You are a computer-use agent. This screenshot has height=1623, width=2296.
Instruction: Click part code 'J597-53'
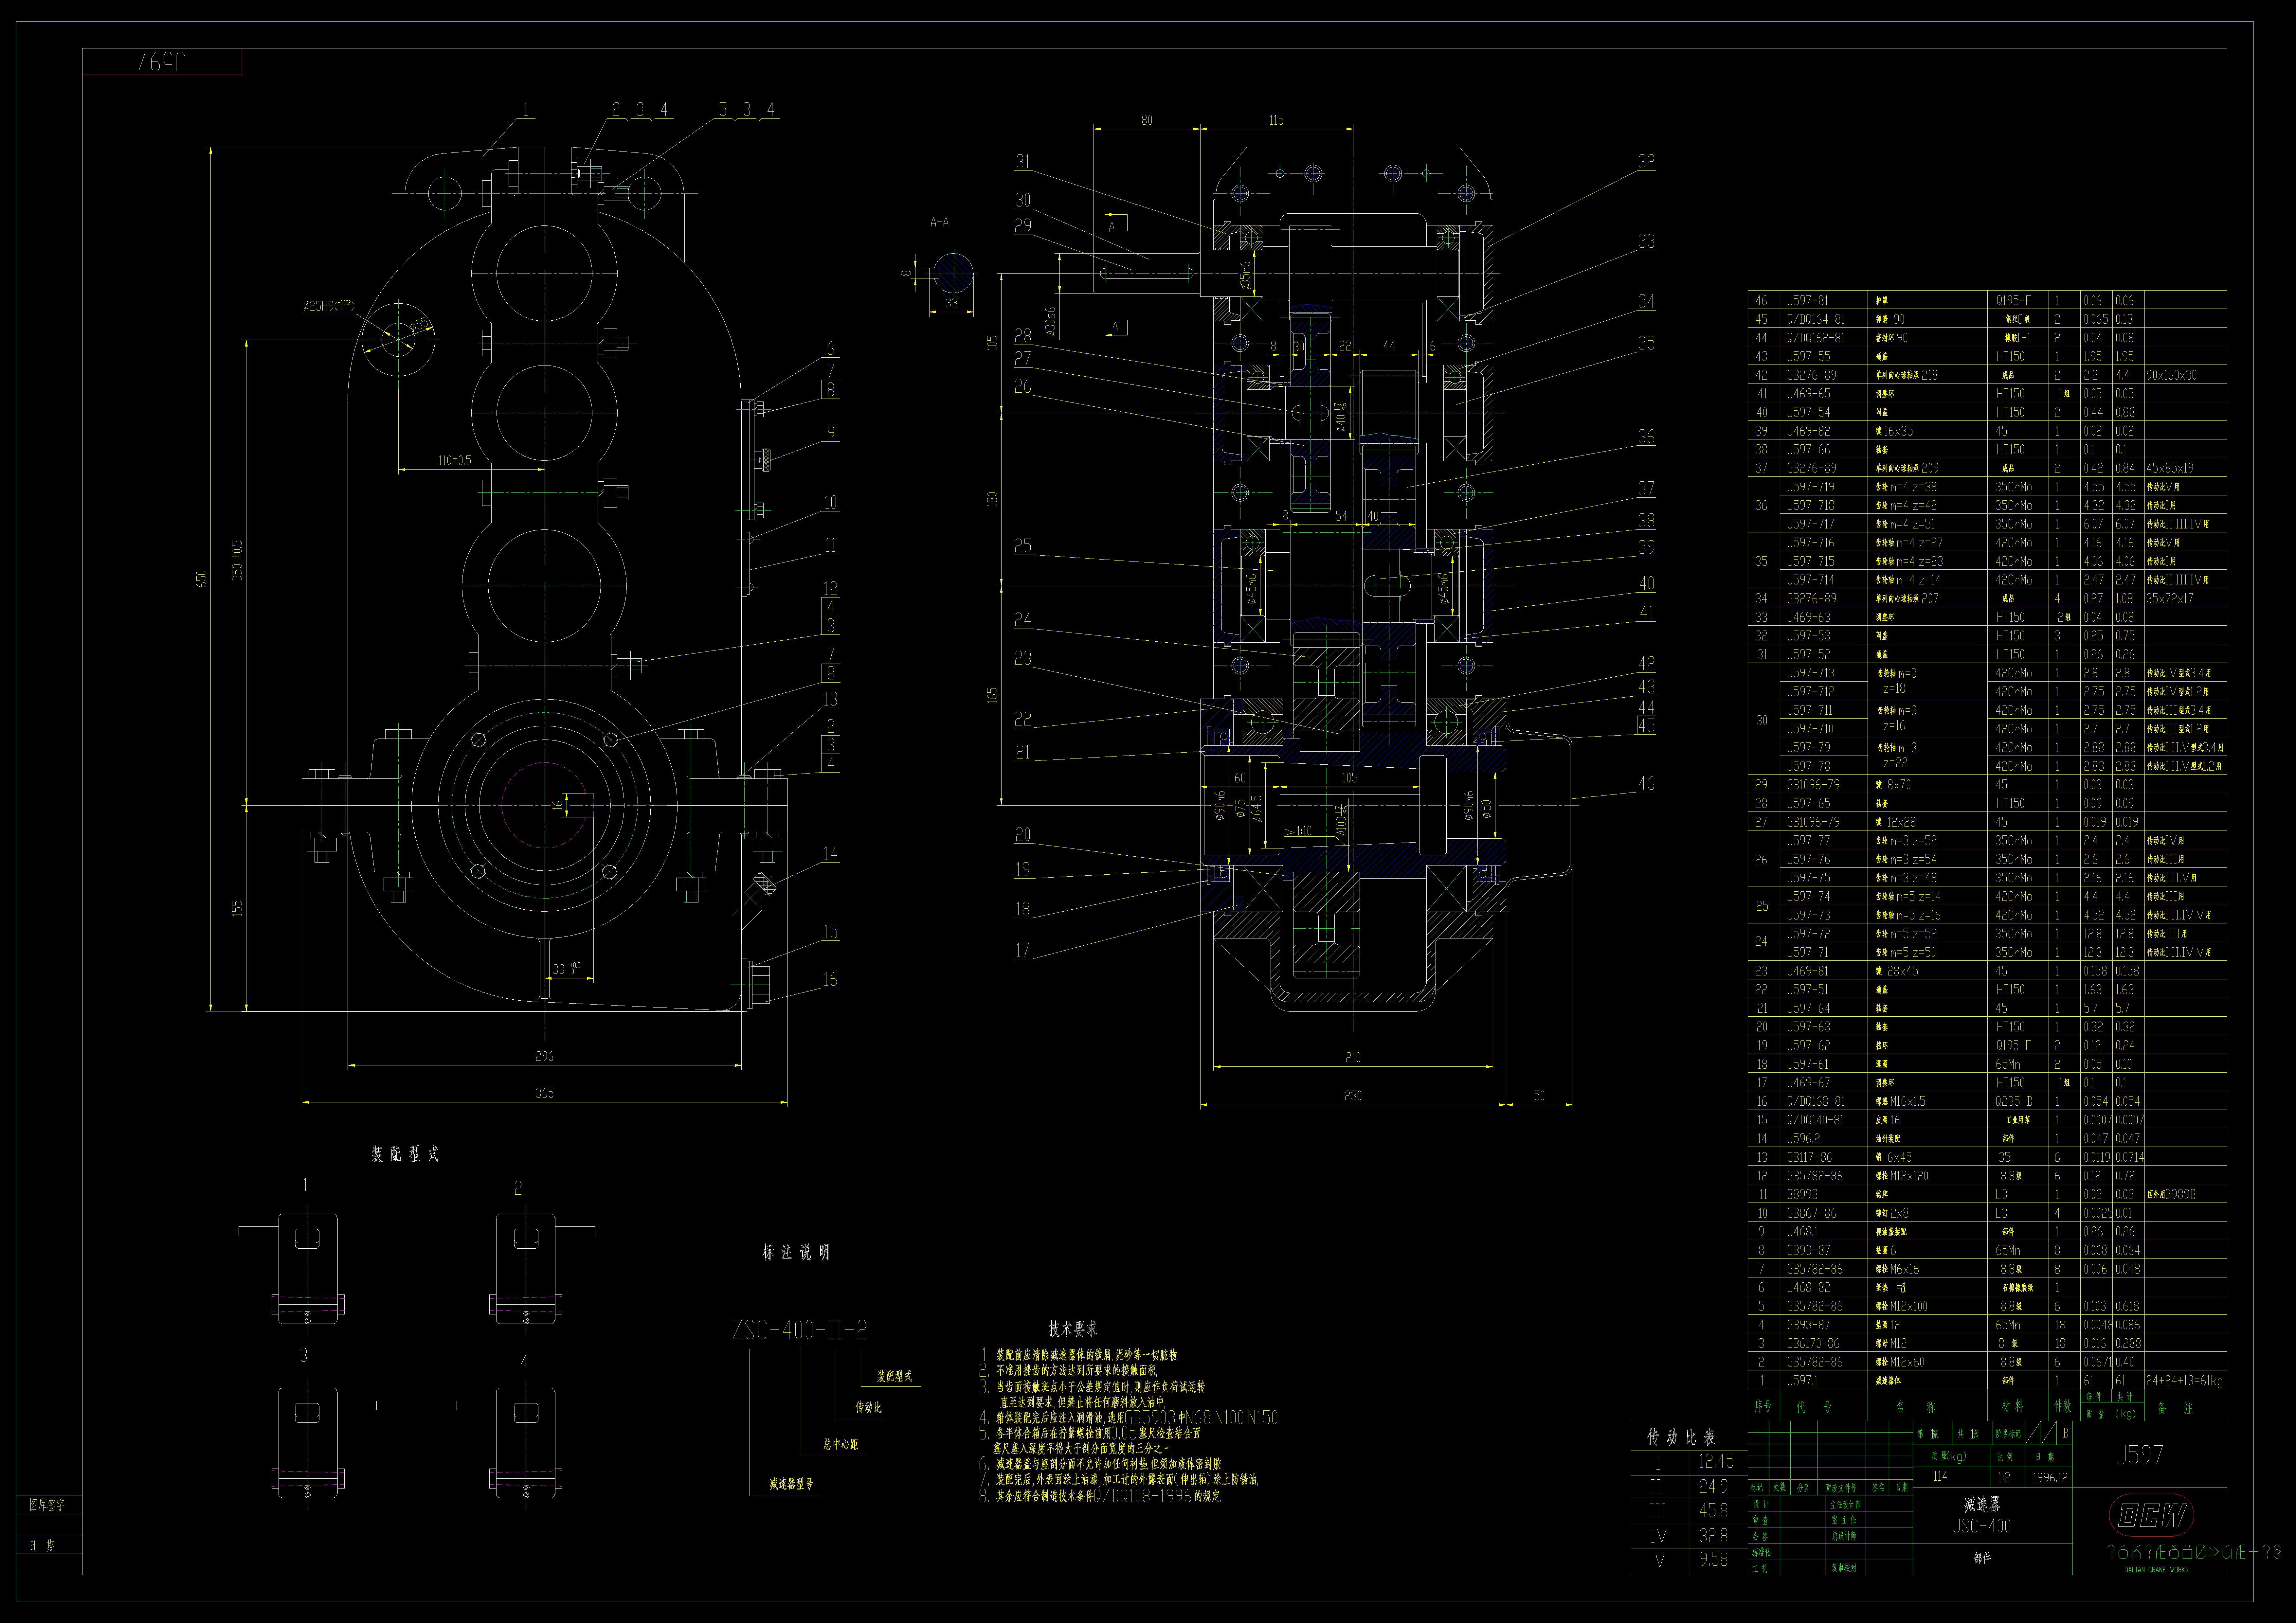(1808, 636)
